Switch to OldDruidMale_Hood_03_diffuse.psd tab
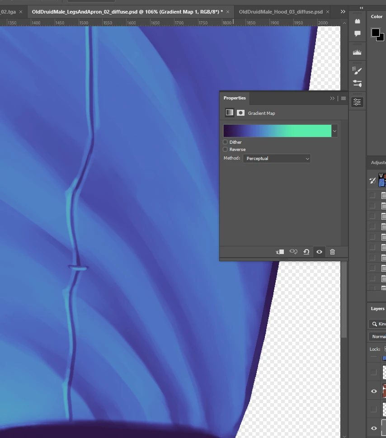This screenshot has width=386, height=438. pyautogui.click(x=281, y=12)
